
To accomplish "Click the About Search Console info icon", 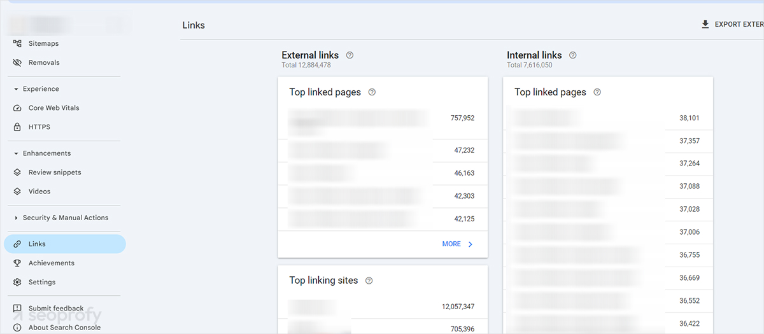I will pyautogui.click(x=17, y=328).
